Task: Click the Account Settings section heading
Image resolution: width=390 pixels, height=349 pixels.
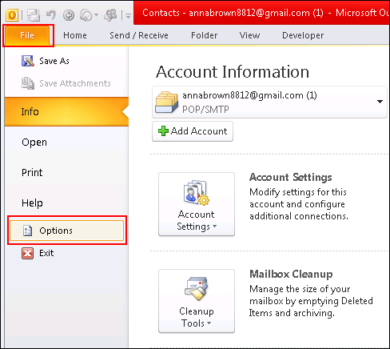Action: click(x=291, y=177)
